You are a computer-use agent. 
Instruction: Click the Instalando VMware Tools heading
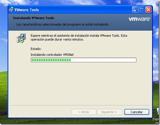34,18
